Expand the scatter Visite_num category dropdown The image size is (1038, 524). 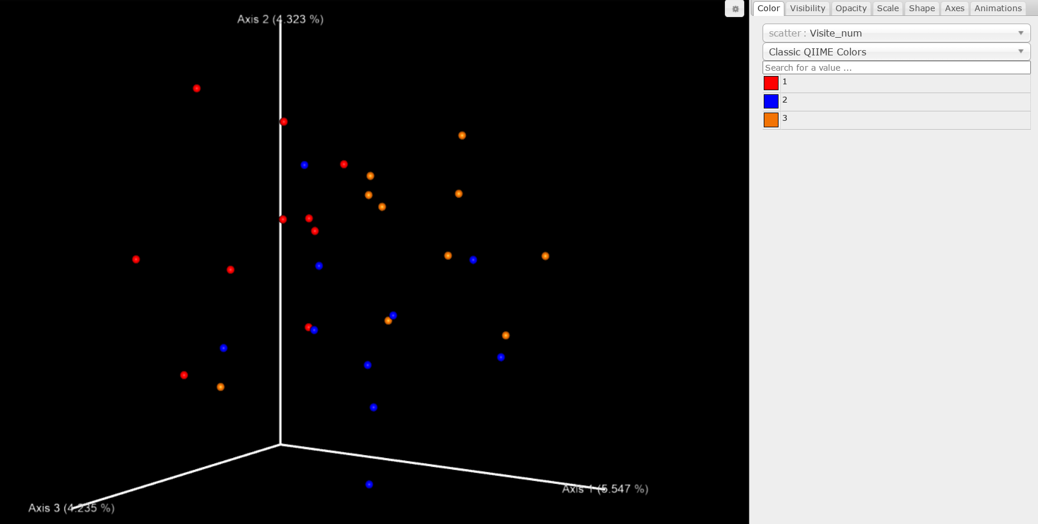click(x=896, y=33)
